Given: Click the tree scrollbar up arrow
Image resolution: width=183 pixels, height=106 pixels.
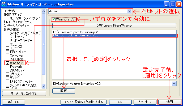Looking at the screenshot, I should coord(44,11).
